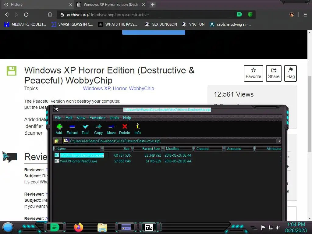312x234 pixels.
Task: Click the browser address bar URL
Action: (x=108, y=15)
